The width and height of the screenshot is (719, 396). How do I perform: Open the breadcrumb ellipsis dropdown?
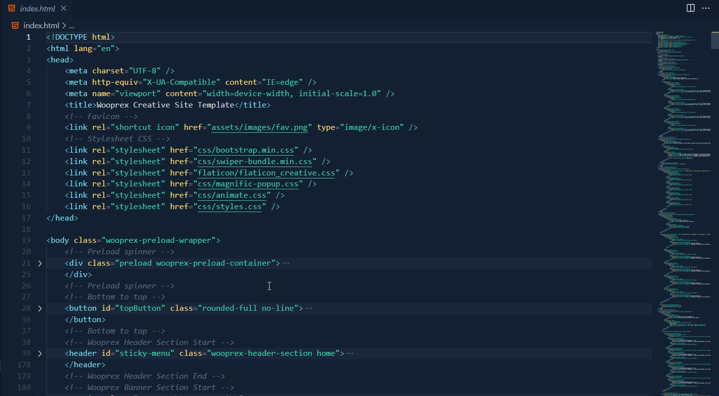(x=71, y=25)
